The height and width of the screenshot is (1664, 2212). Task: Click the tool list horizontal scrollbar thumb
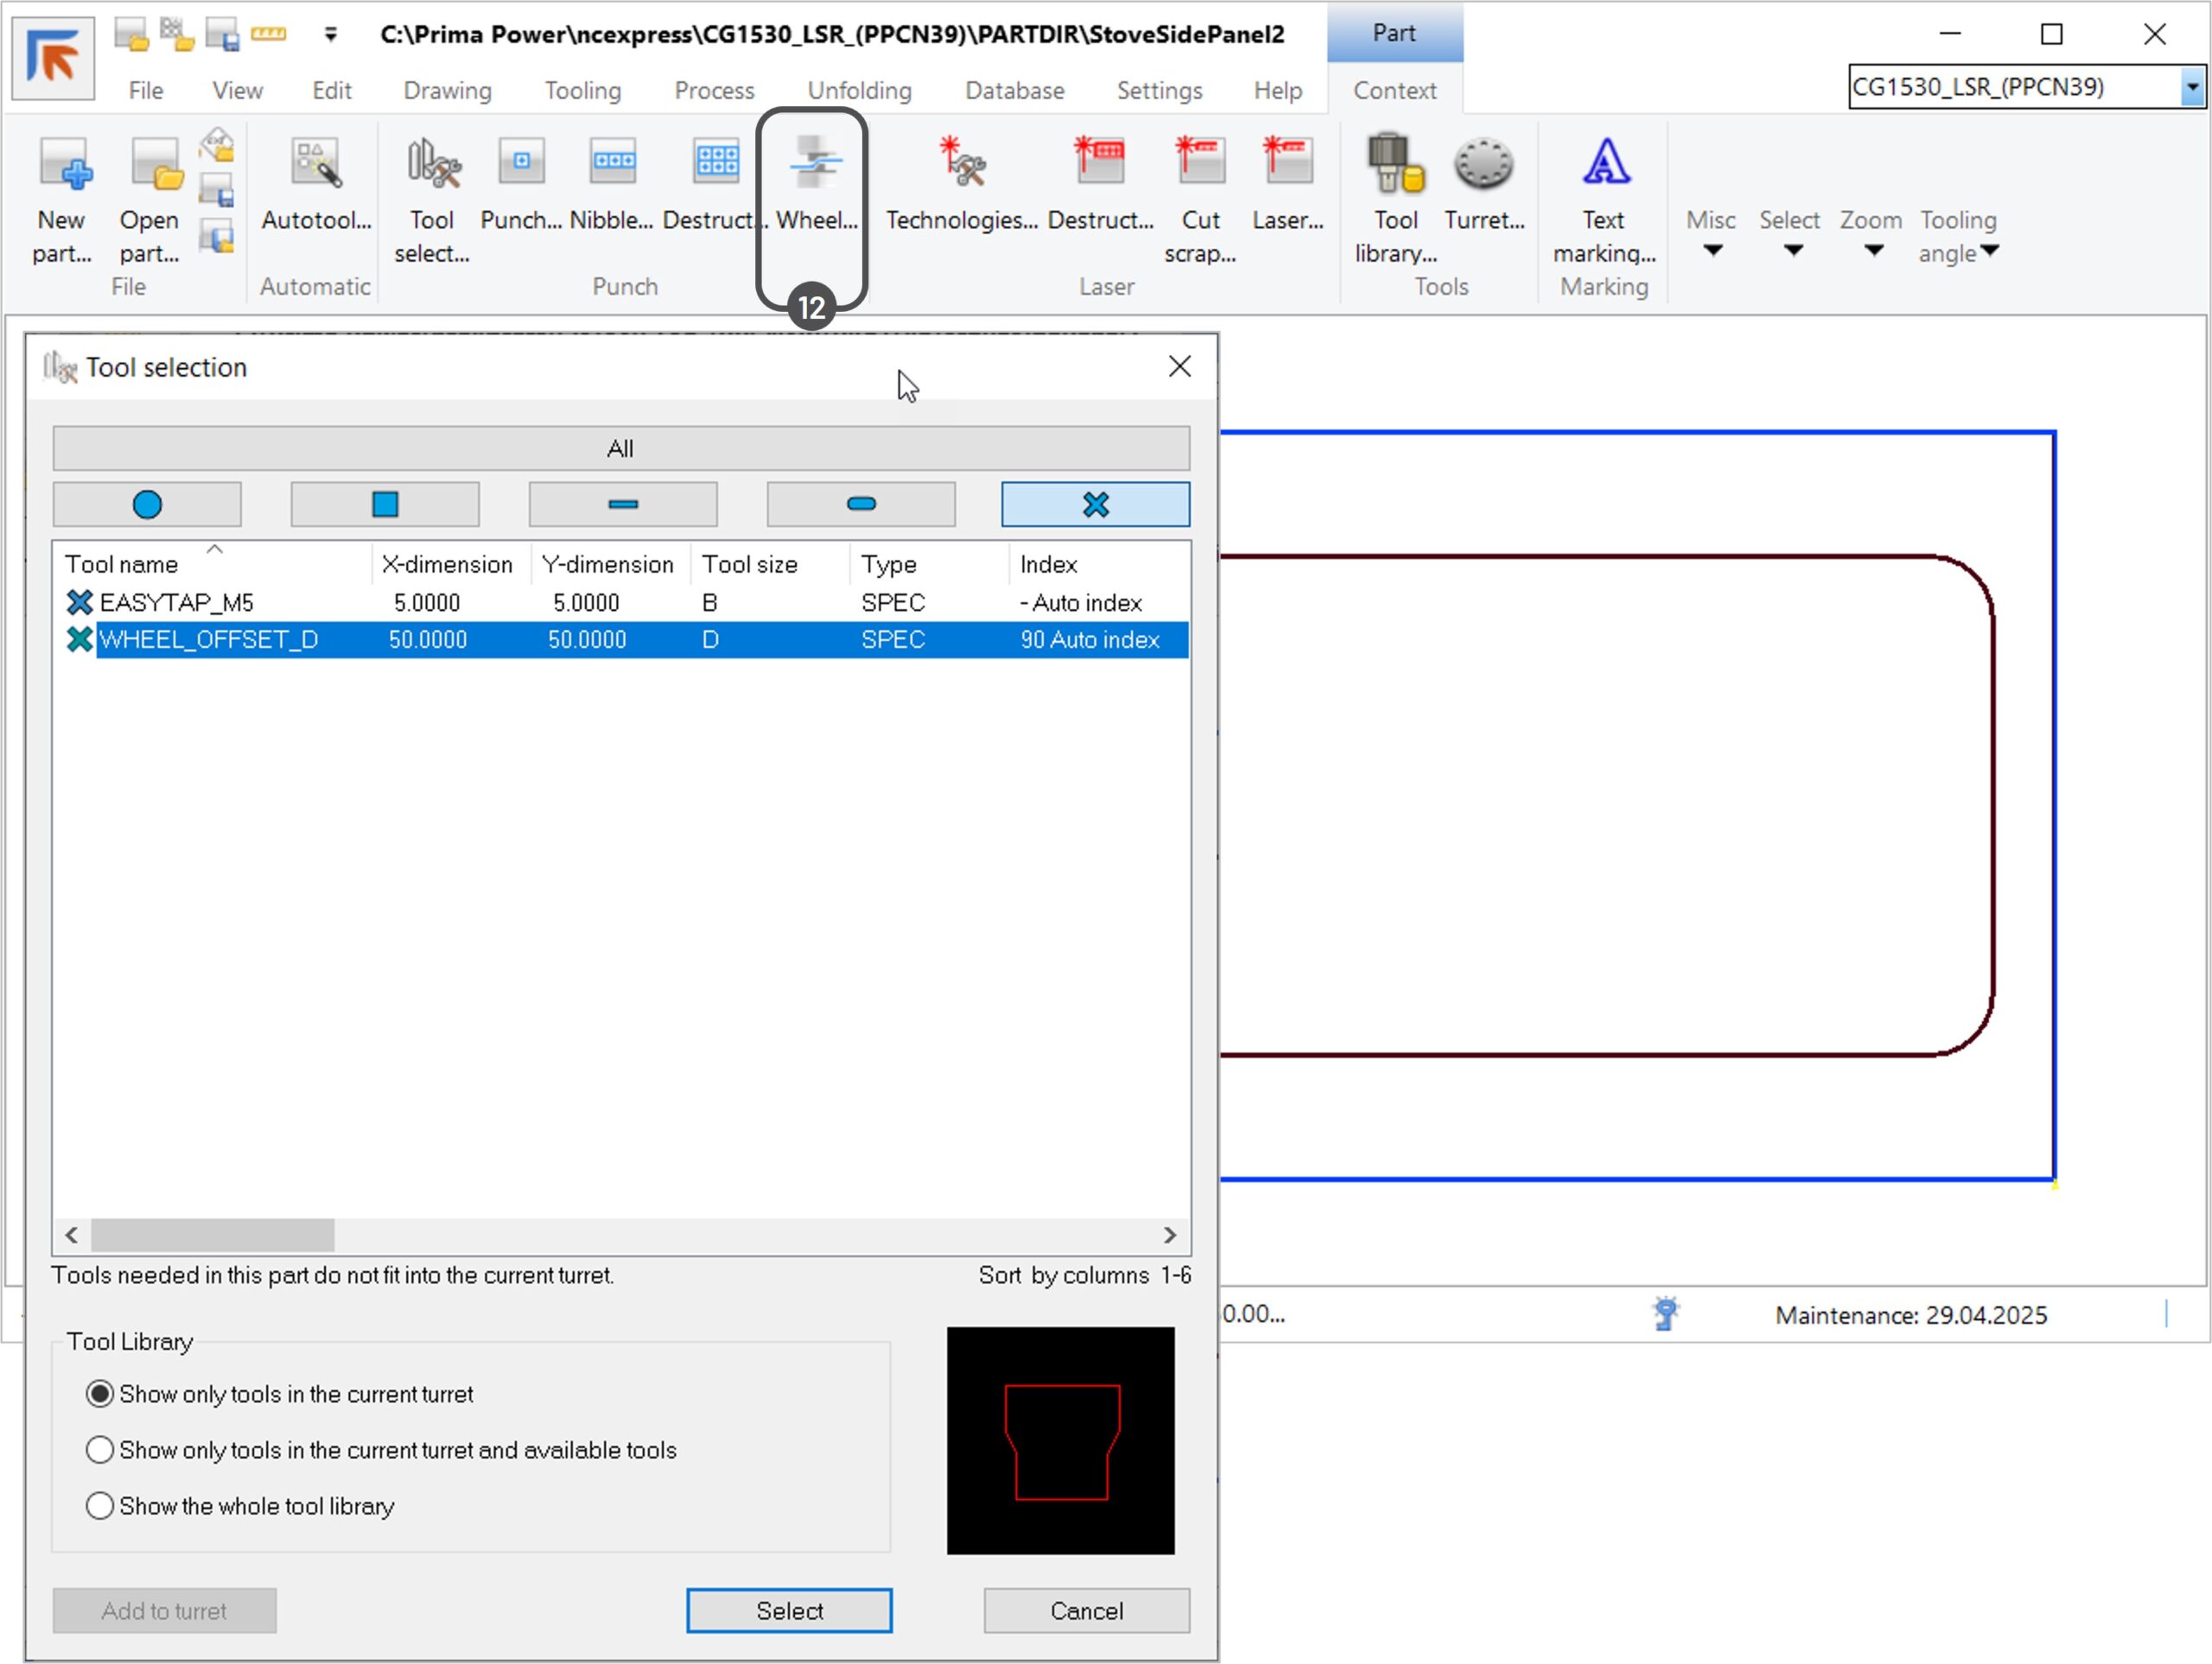tap(213, 1235)
